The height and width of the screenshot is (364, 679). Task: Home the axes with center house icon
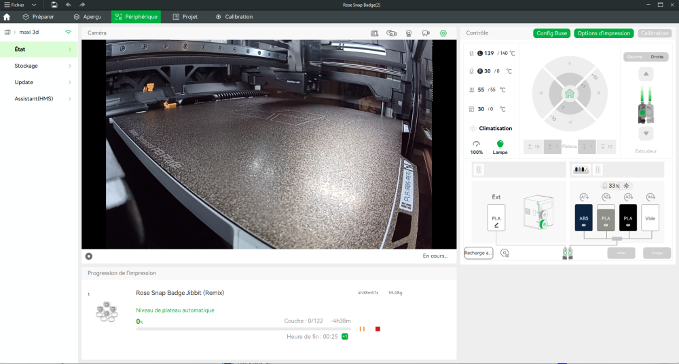570,93
